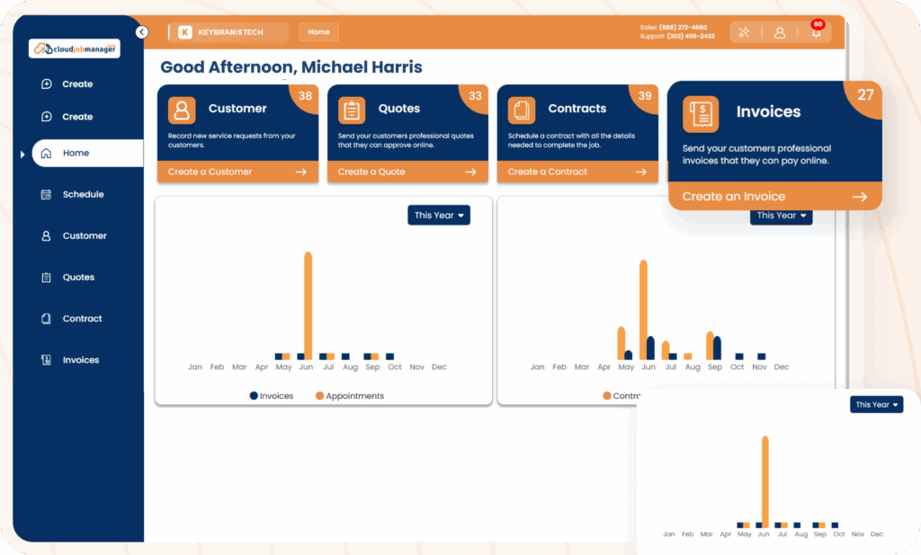Open the user profile icon in header

[780, 32]
